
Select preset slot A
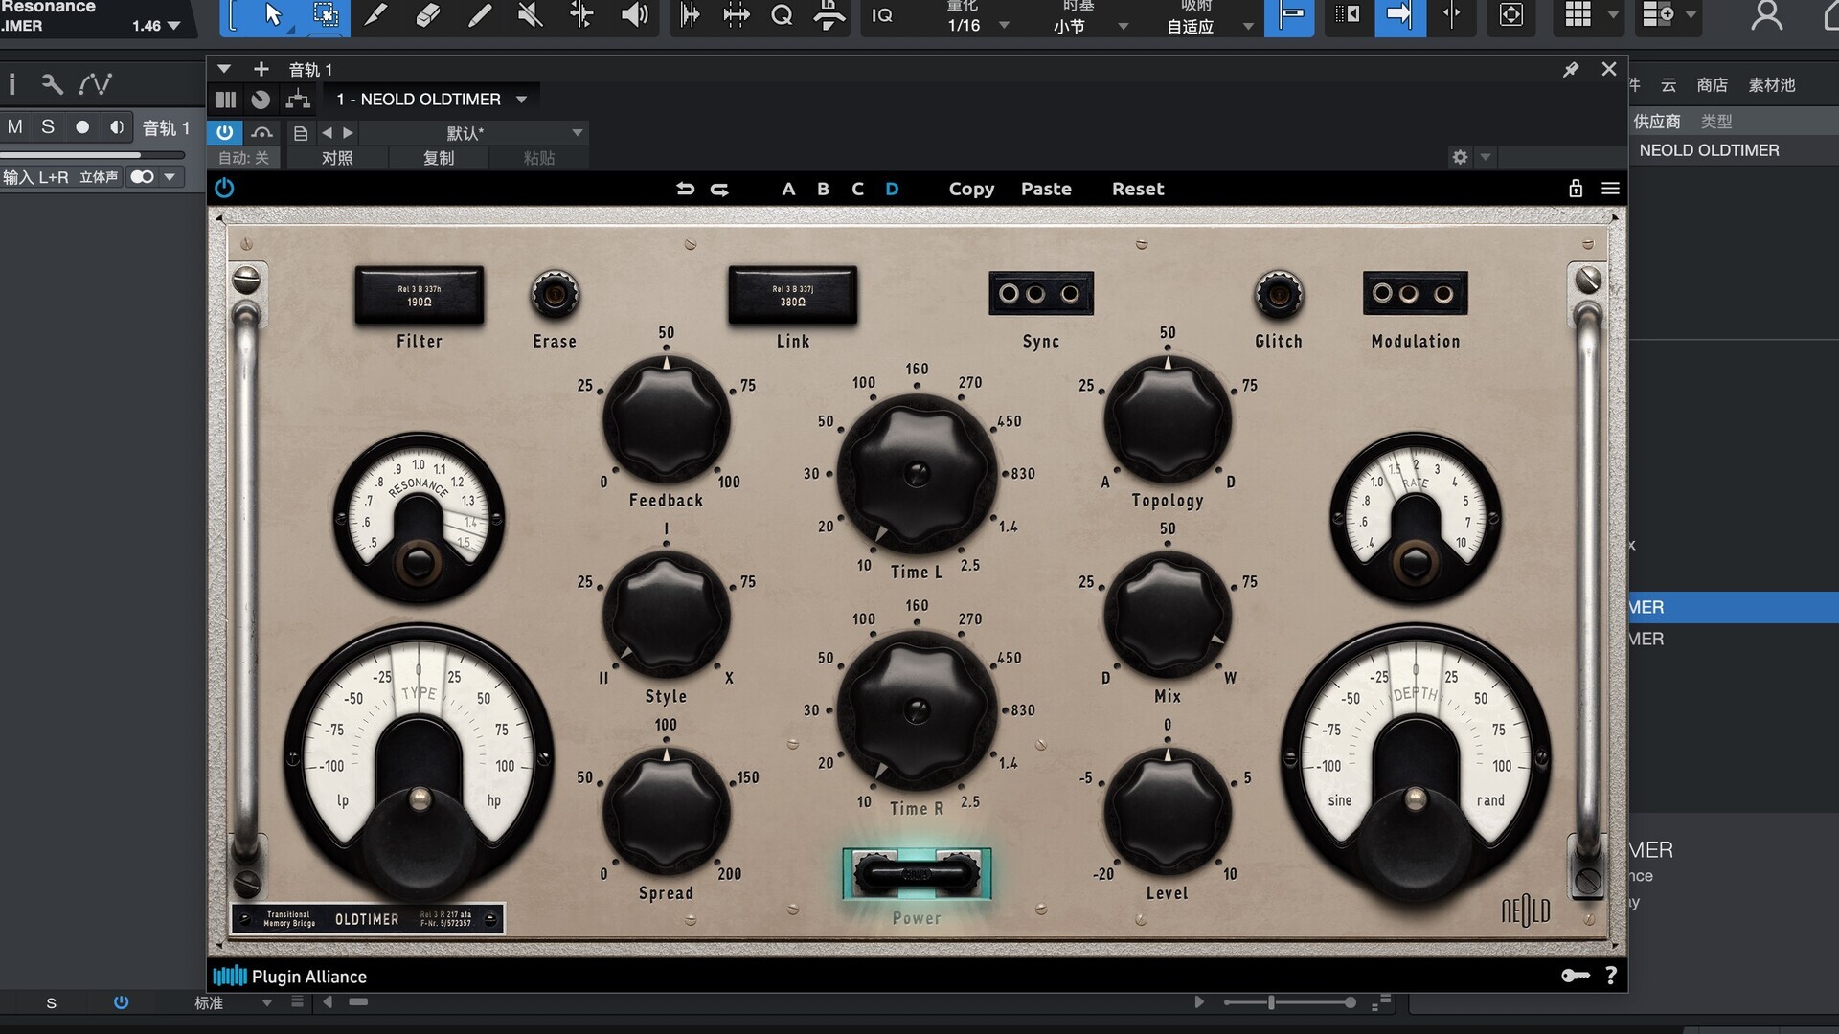[x=788, y=189]
